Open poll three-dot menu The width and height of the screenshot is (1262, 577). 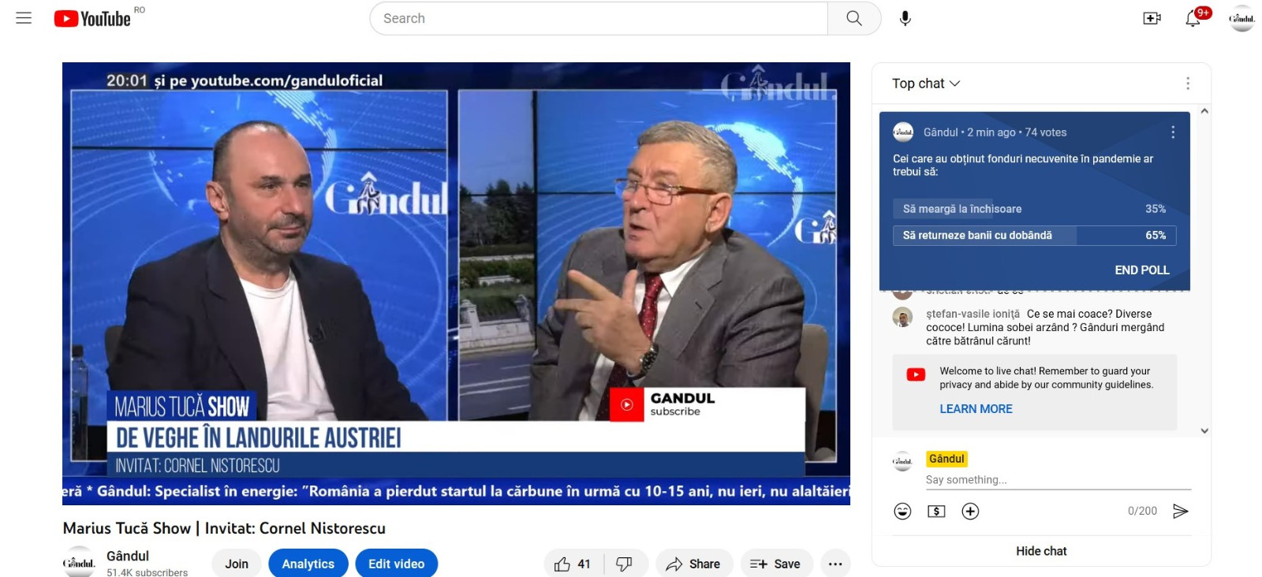[1173, 132]
